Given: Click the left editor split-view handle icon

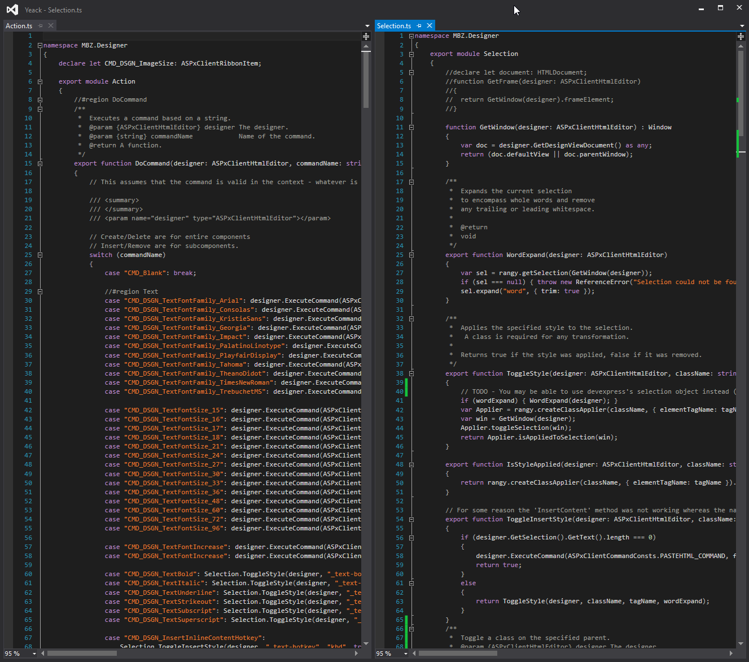Looking at the screenshot, I should [x=366, y=36].
